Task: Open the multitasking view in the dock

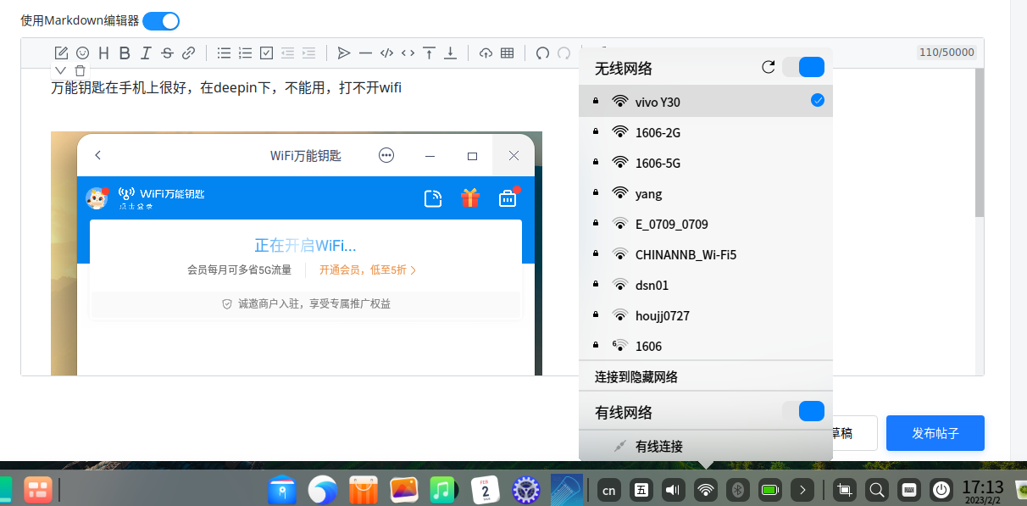Action: click(x=38, y=489)
